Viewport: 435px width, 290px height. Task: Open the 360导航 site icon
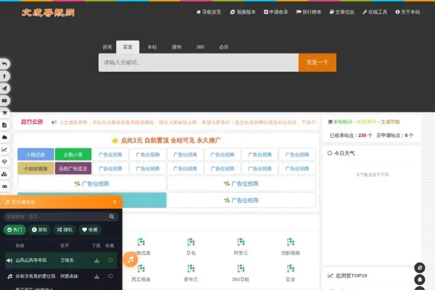click(241, 269)
